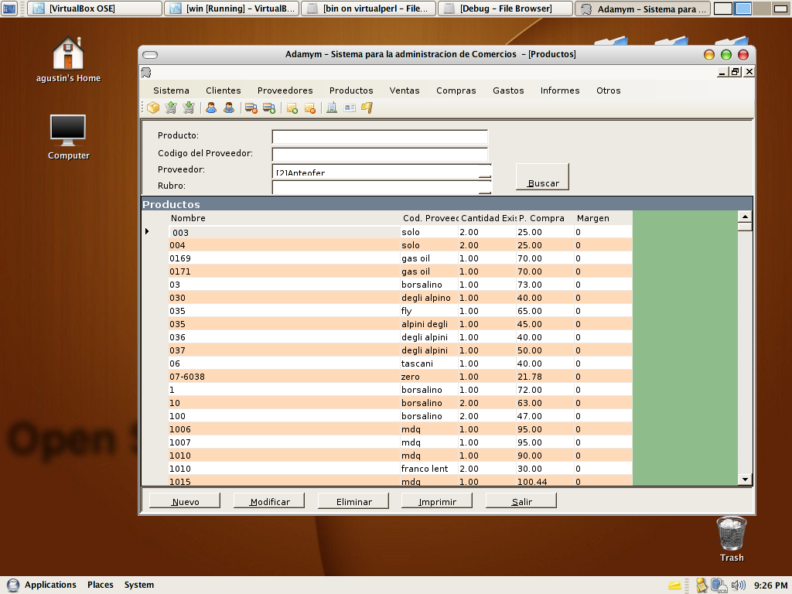Click the Nuevo button
The height and width of the screenshot is (594, 792).
185,501
